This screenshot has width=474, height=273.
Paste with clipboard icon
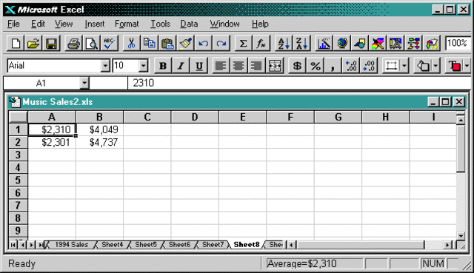point(167,44)
